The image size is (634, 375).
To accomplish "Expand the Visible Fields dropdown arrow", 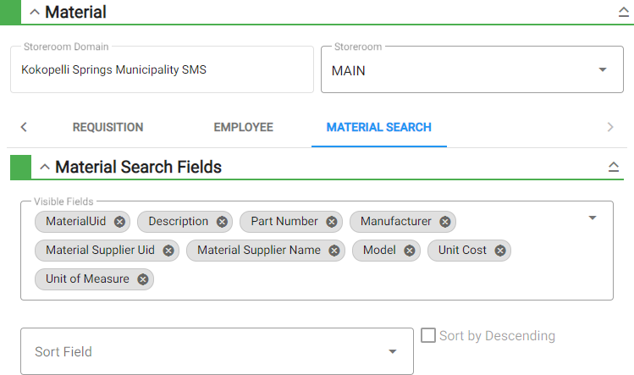I will (x=593, y=218).
